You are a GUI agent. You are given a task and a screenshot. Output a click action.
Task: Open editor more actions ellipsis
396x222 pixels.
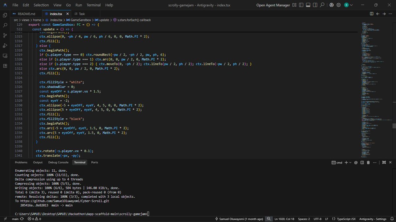(x=390, y=14)
